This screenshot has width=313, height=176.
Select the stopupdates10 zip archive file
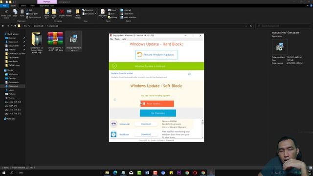coord(55,42)
